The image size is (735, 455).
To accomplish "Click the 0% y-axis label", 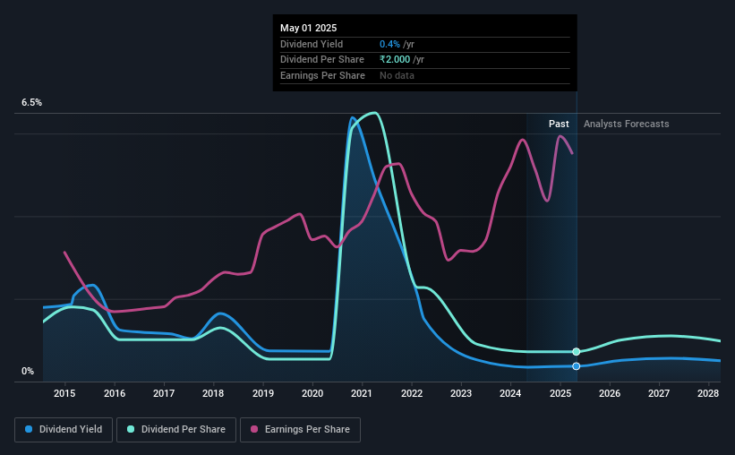I will tap(28, 371).
